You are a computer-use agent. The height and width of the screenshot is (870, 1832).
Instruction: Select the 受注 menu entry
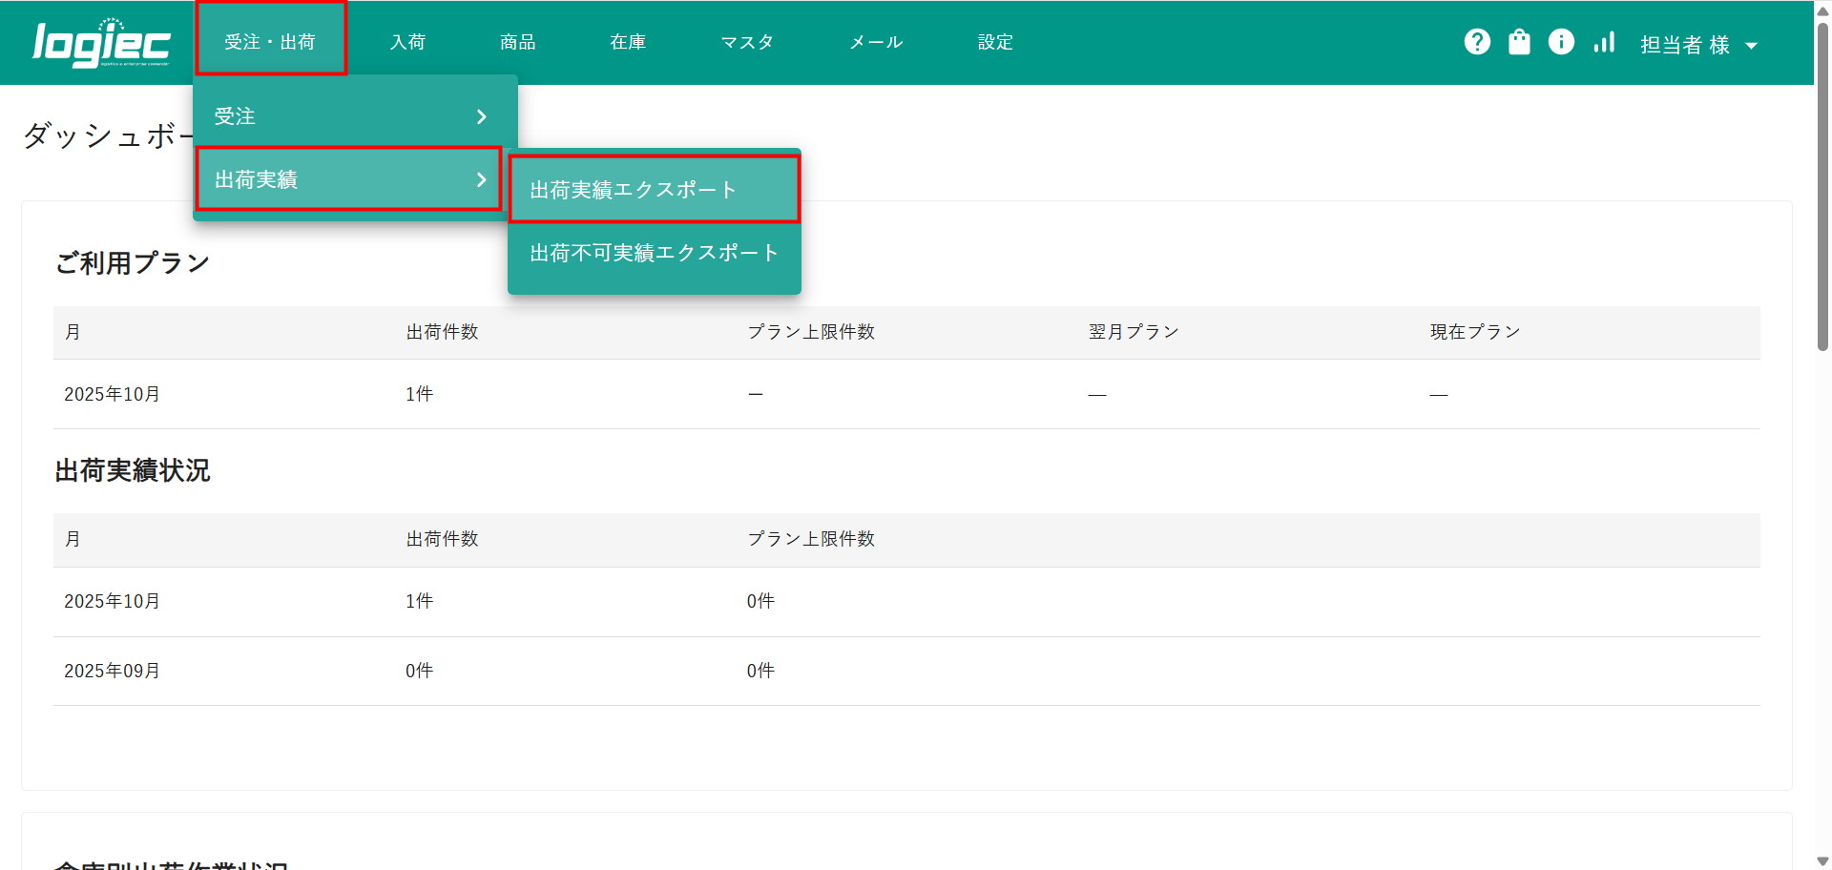(235, 116)
